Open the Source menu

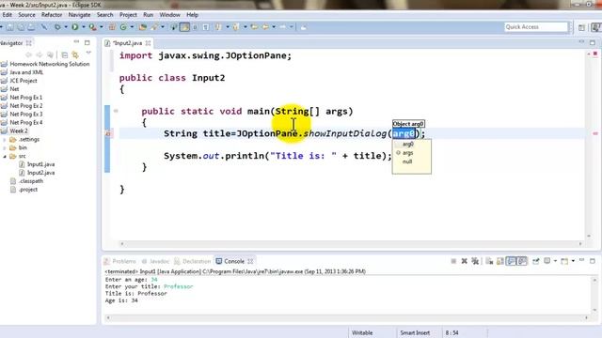26,15
